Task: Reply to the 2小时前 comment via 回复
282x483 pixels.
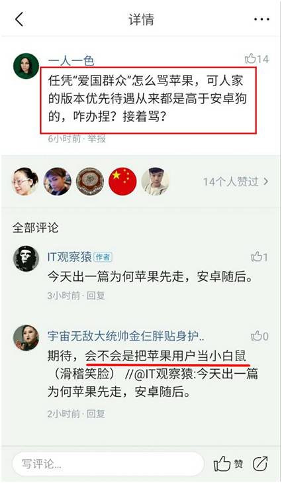Action: tap(96, 413)
